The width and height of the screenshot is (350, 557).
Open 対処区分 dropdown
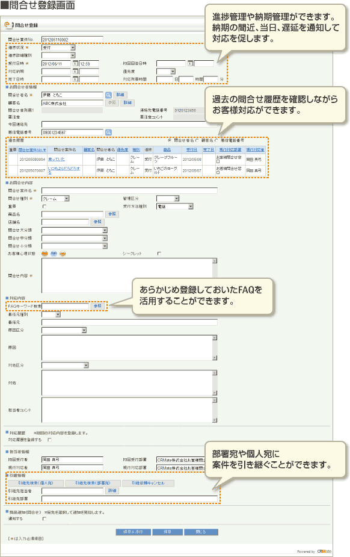point(65,365)
